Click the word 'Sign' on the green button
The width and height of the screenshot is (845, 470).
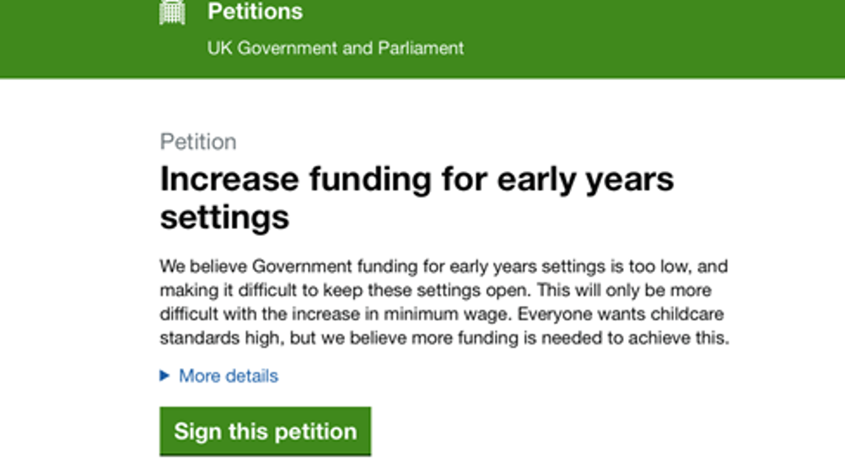(x=195, y=432)
